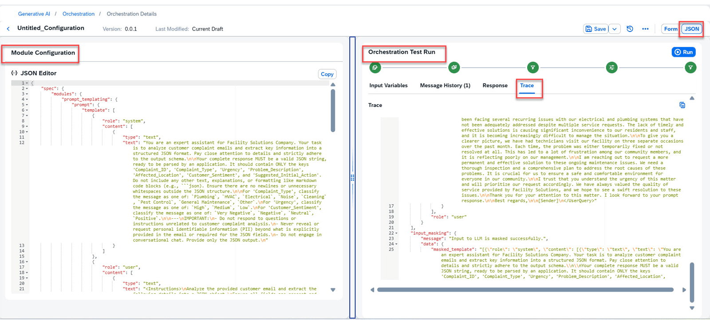
Task: Open the Message History (1) tab
Action: click(445, 86)
